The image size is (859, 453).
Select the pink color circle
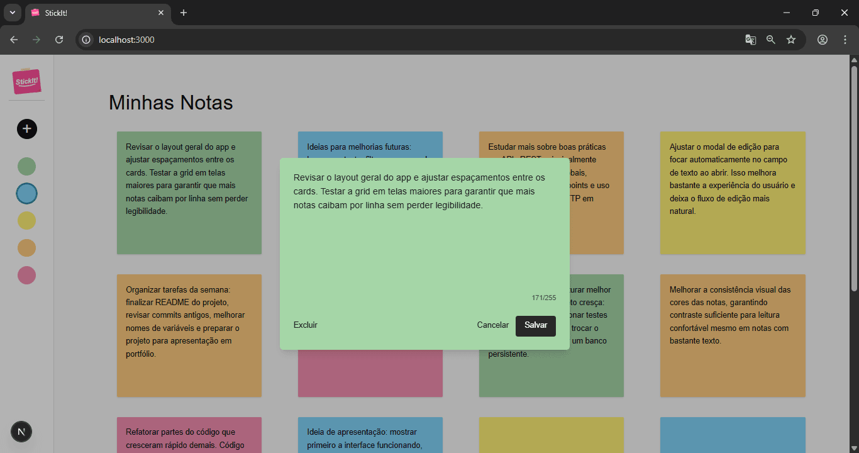26,275
